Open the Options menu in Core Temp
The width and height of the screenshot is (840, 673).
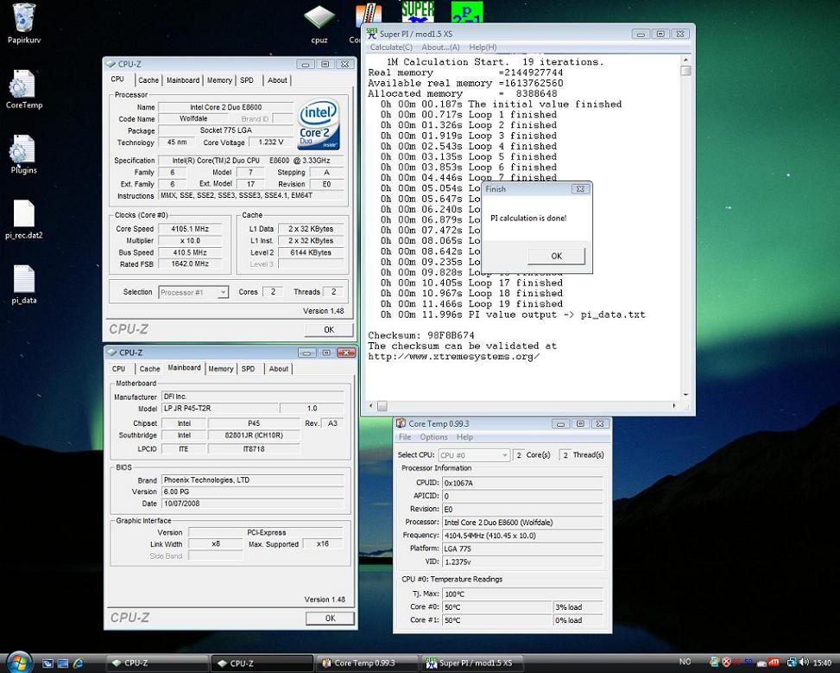433,437
